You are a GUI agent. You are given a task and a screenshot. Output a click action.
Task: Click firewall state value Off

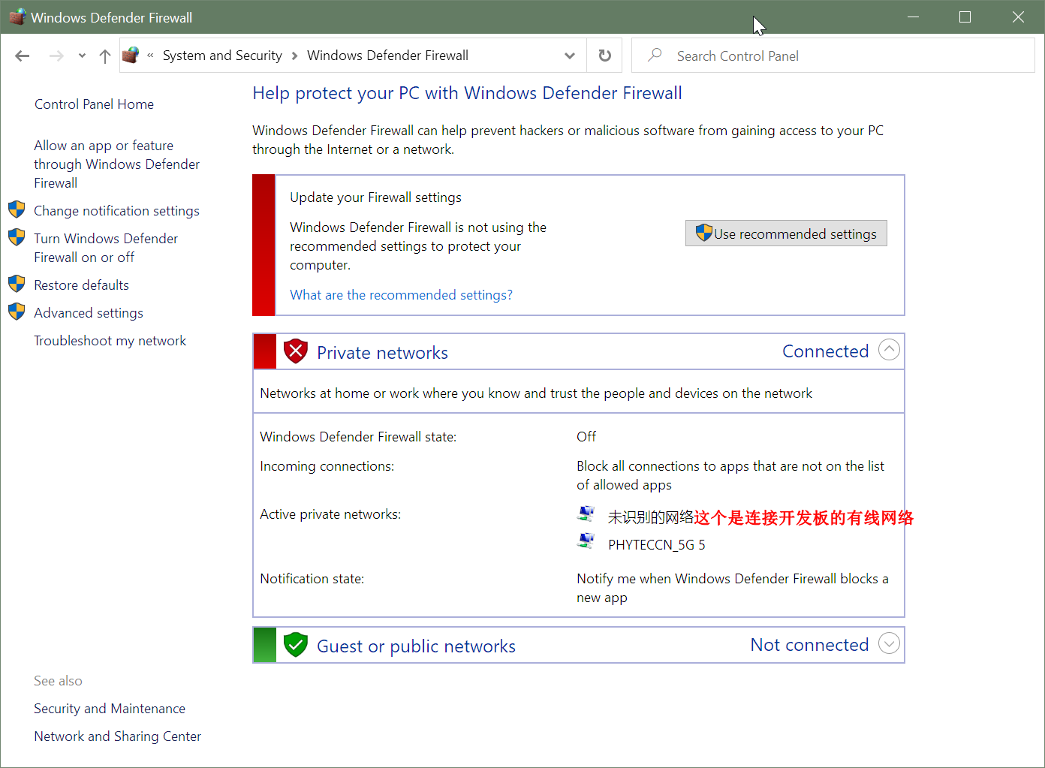pyautogui.click(x=586, y=437)
